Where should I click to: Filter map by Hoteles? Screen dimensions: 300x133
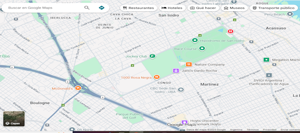pyautogui.click(x=172, y=8)
